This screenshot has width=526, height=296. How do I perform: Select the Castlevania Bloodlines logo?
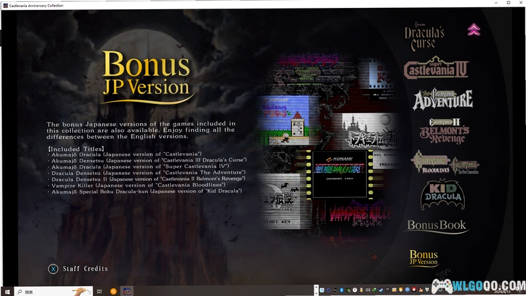tap(431, 162)
